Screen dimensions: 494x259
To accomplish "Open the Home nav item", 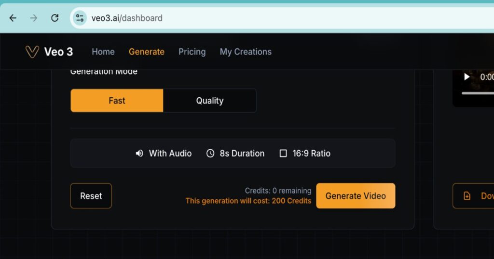I will 103,52.
